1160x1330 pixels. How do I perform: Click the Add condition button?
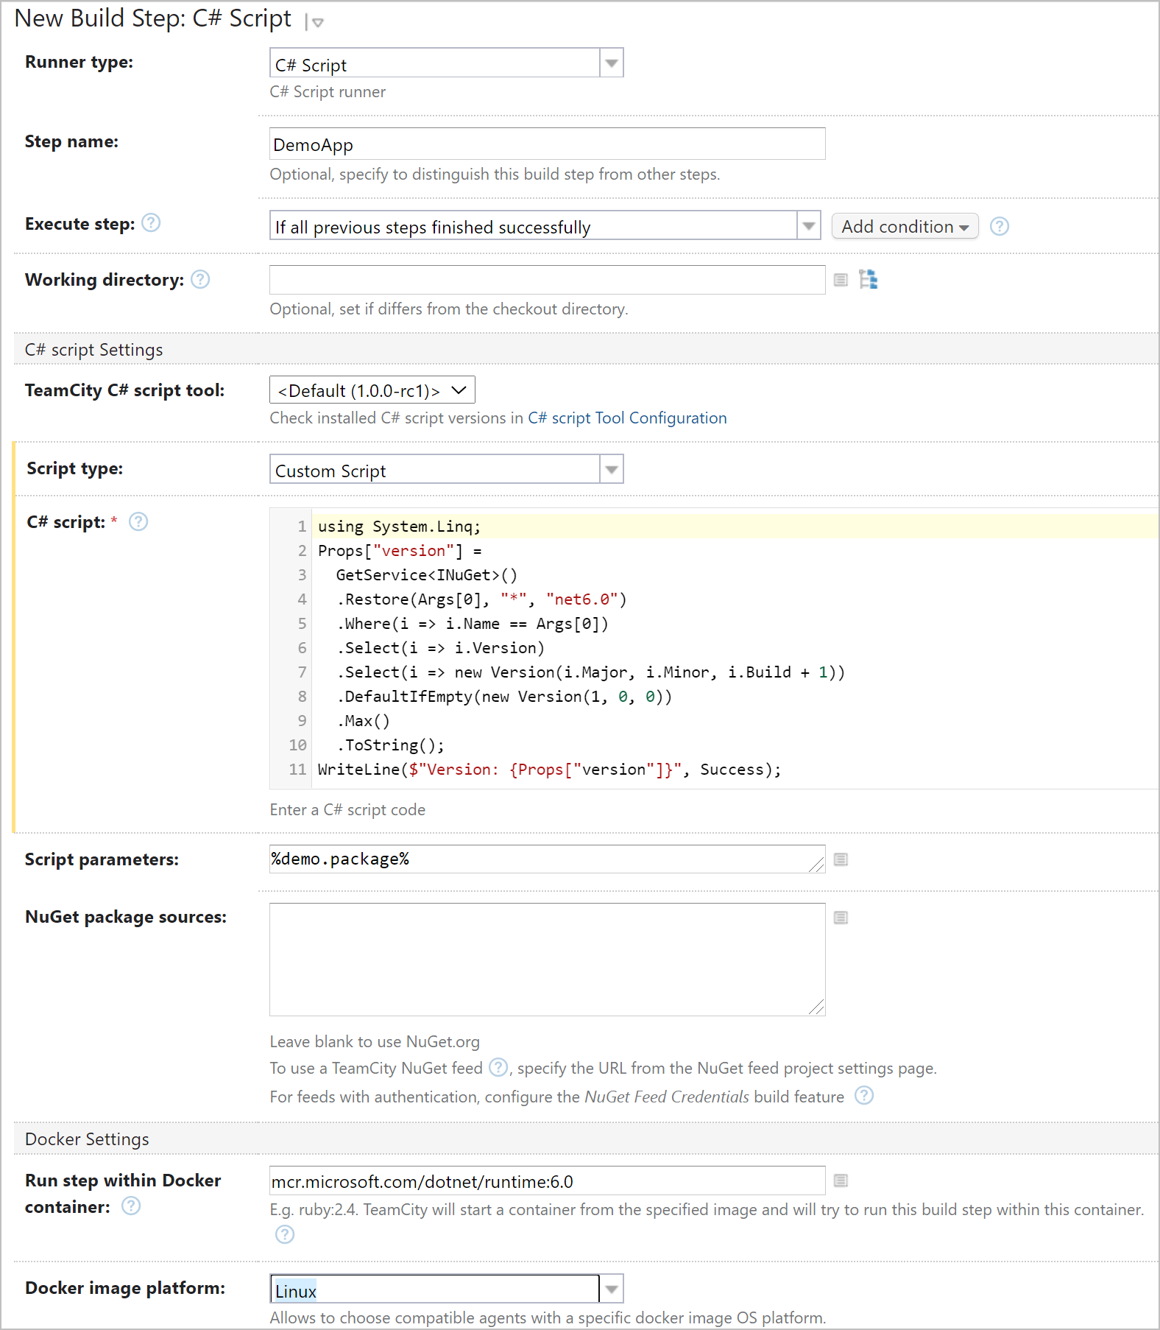pos(905,226)
